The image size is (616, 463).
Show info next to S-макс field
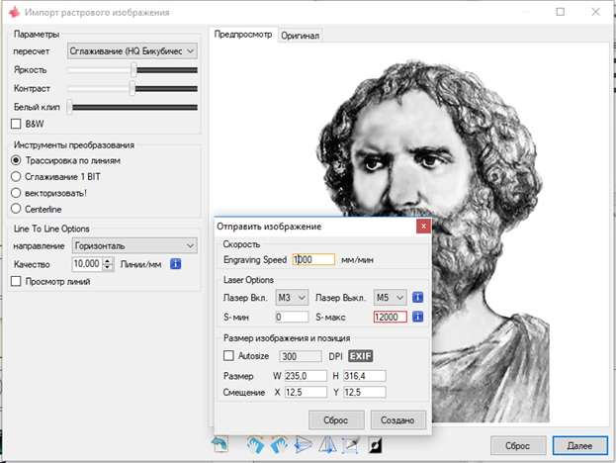click(x=417, y=316)
